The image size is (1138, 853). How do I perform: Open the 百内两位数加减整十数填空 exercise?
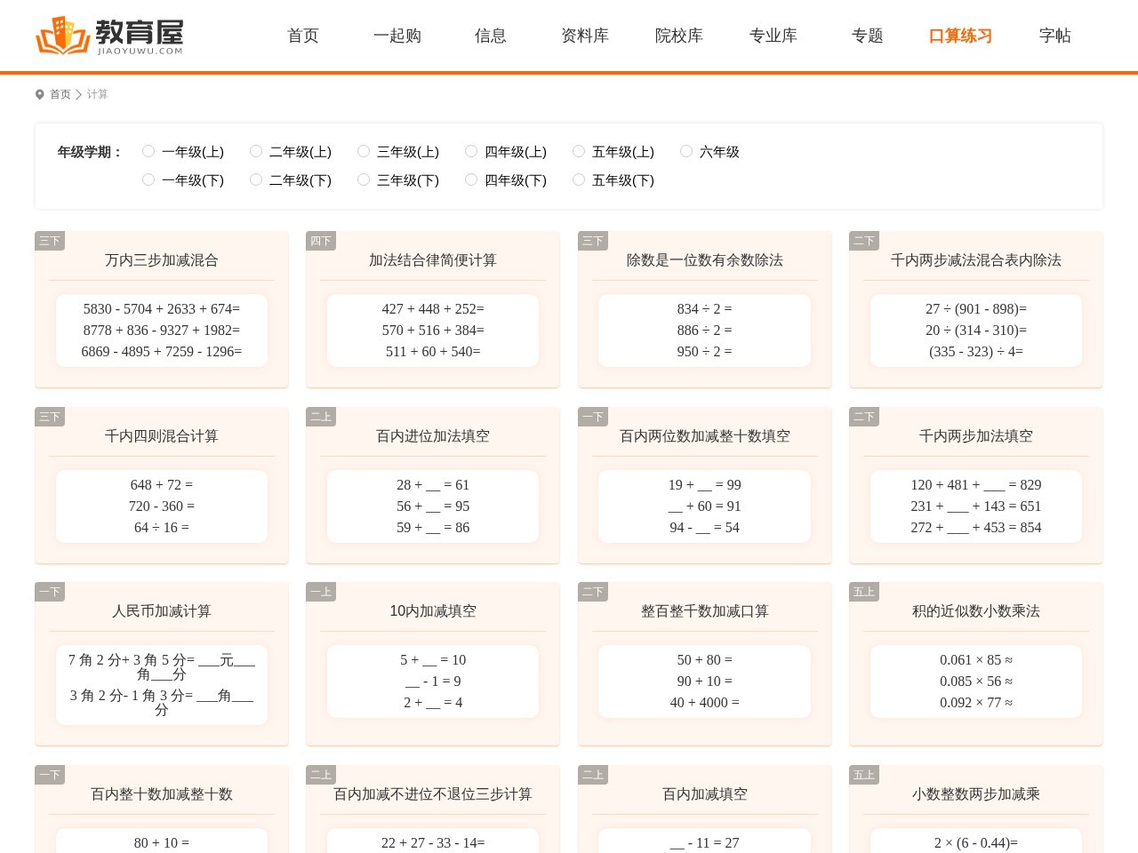[705, 436]
